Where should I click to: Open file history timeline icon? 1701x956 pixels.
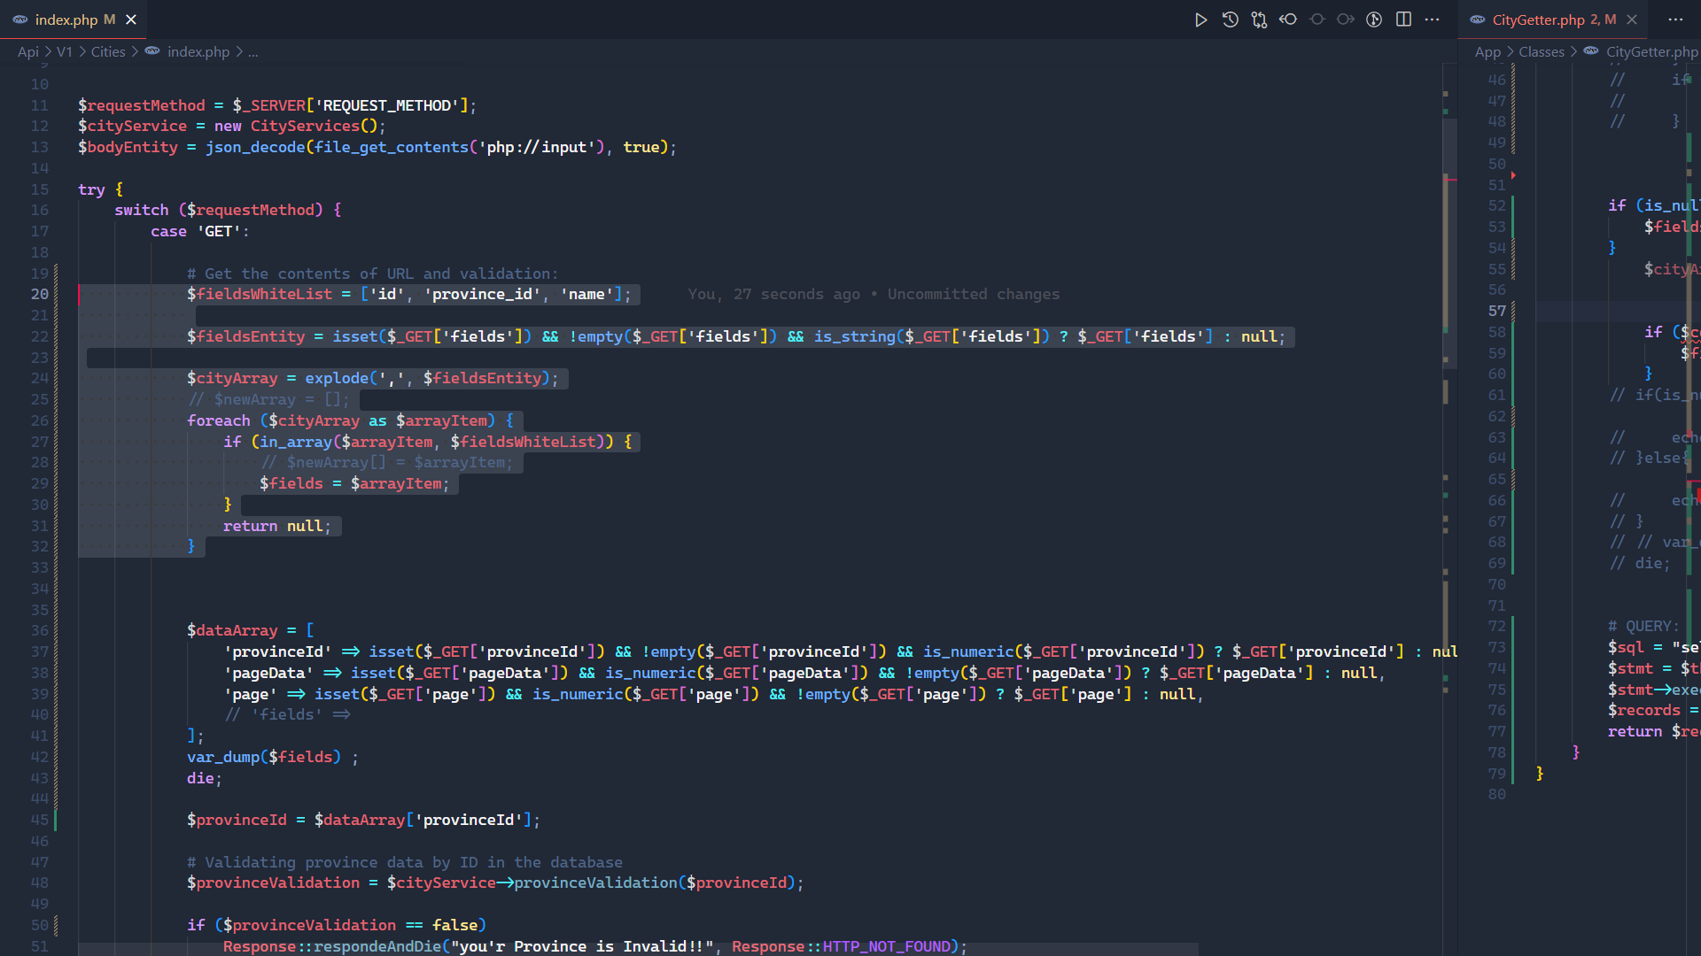pyautogui.click(x=1230, y=19)
